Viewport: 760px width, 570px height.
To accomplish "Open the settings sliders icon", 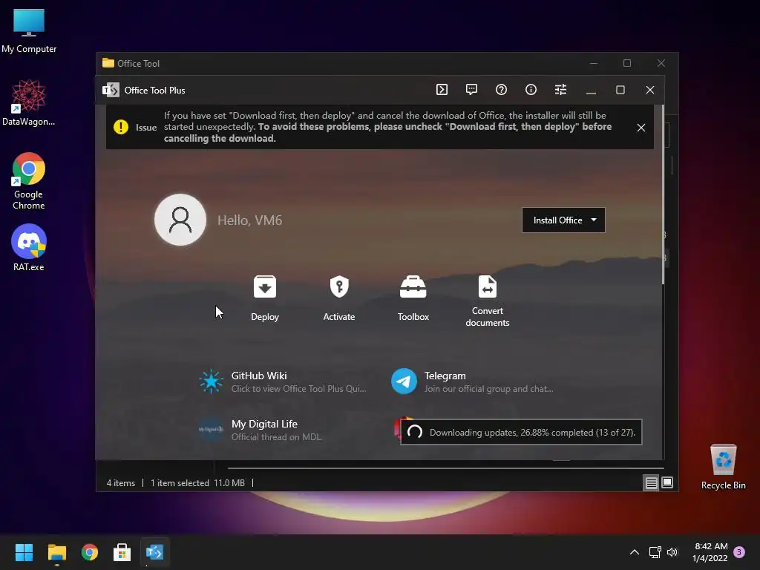I will 560,90.
